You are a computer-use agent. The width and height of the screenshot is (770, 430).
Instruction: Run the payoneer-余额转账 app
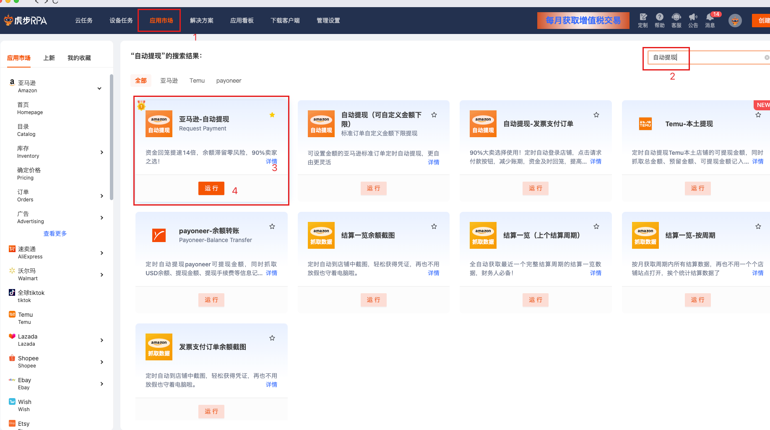(x=211, y=300)
